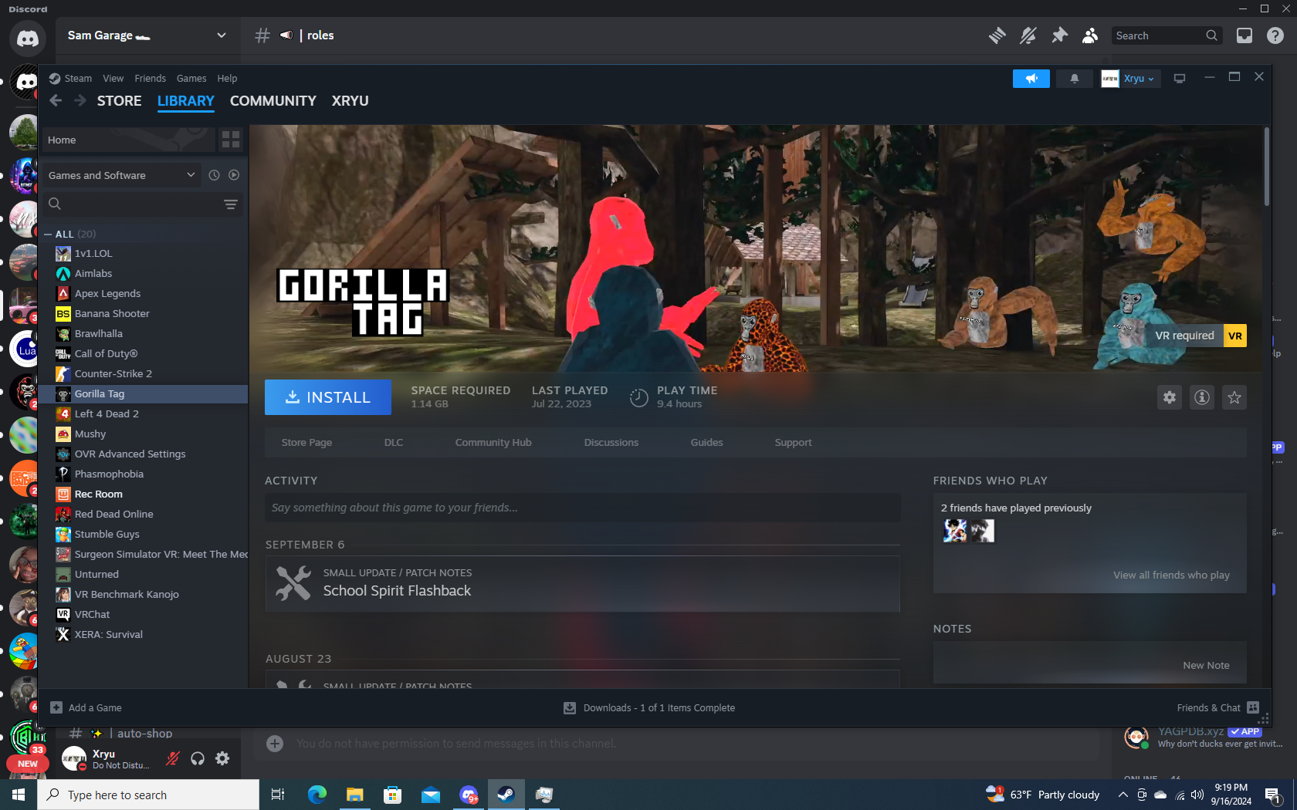
Task: Open Windows Start menu
Action: click(x=19, y=795)
